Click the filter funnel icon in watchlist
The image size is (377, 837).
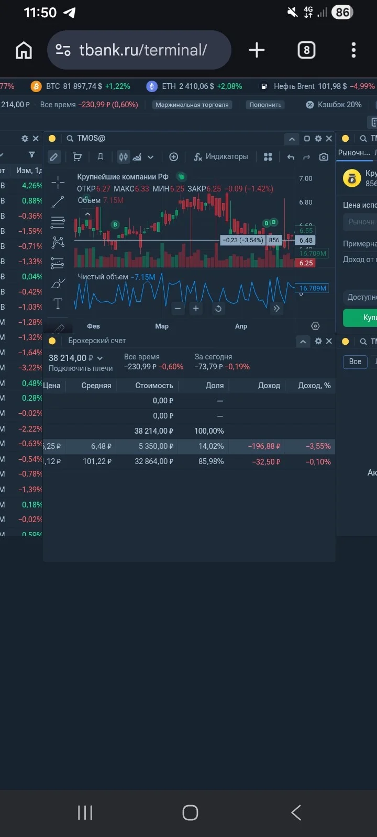coord(32,154)
